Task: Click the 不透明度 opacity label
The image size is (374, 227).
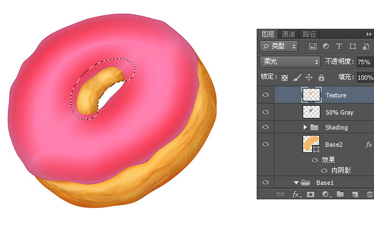Action: (339, 61)
